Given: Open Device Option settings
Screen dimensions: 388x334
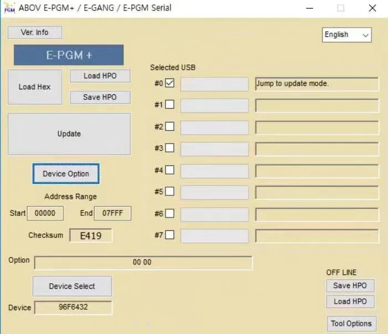Looking at the screenshot, I should click(66, 174).
